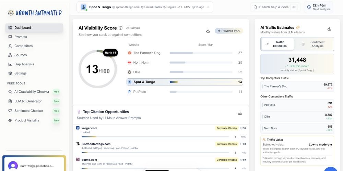Image resolution: width=343 pixels, height=171 pixels.
Task: Download the Top Citation Opportunities list
Action: click(240, 113)
